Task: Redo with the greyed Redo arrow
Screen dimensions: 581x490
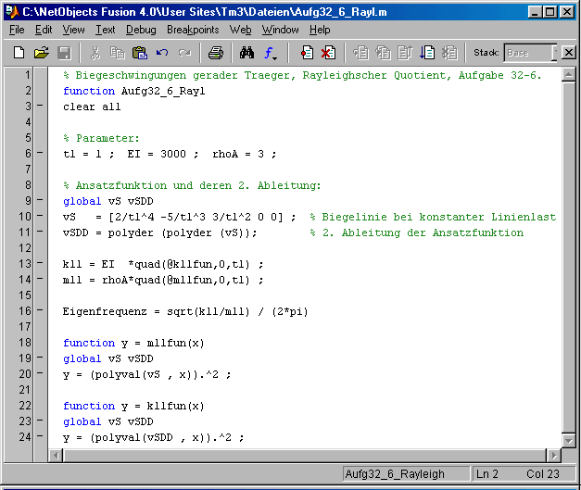Action: (184, 53)
